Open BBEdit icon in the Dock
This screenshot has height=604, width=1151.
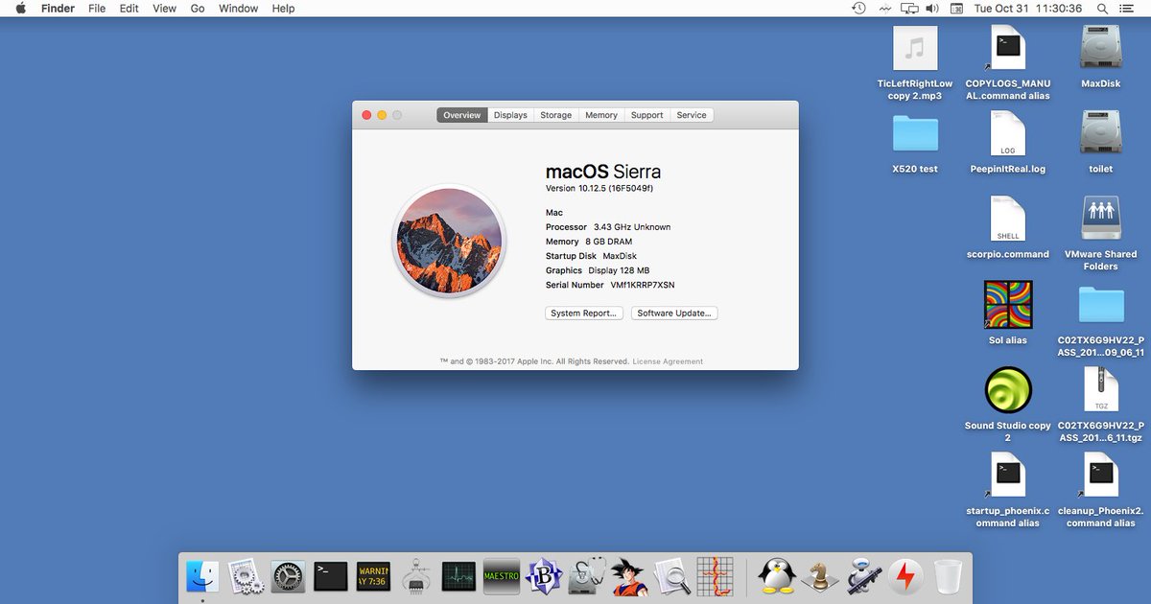545,576
